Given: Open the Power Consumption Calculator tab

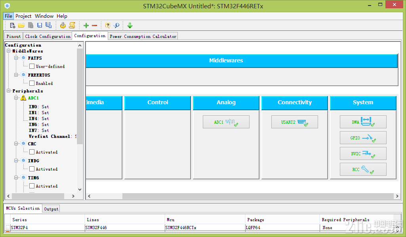Looking at the screenshot, I should (143, 36).
